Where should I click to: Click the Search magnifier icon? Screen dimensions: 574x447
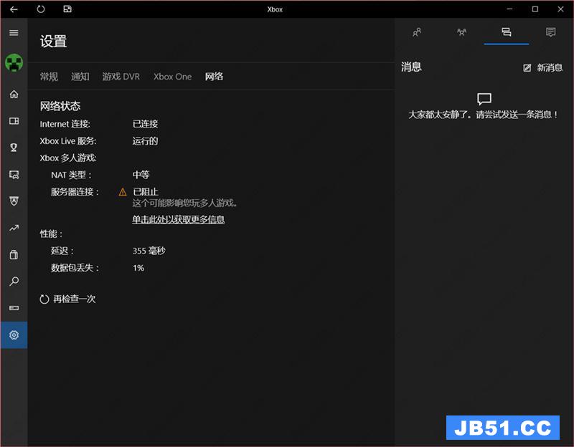point(14,282)
